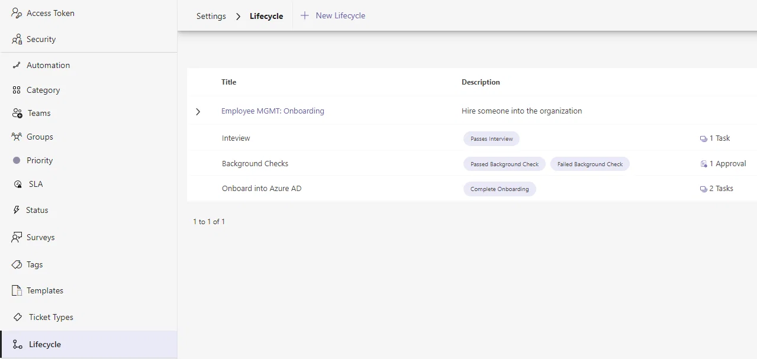Click the plus icon beside New Lifecycle
757x359 pixels.
tap(305, 15)
